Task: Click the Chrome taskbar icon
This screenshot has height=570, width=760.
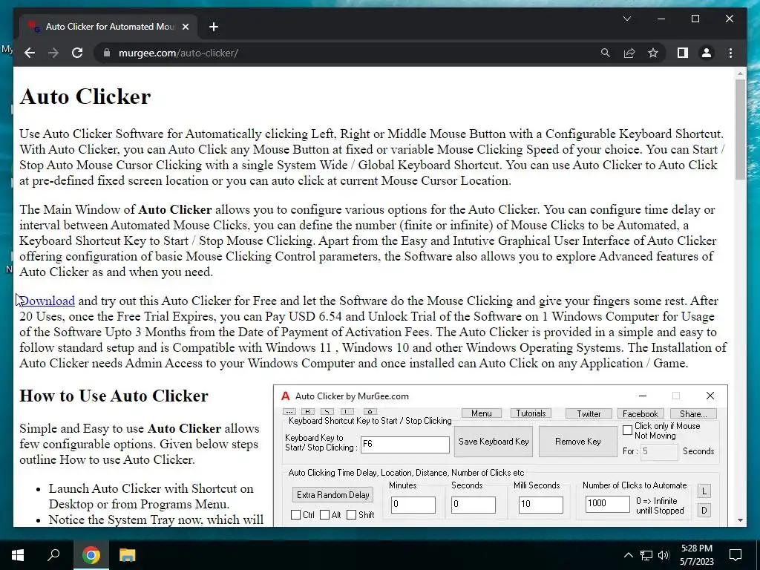Action: point(91,555)
